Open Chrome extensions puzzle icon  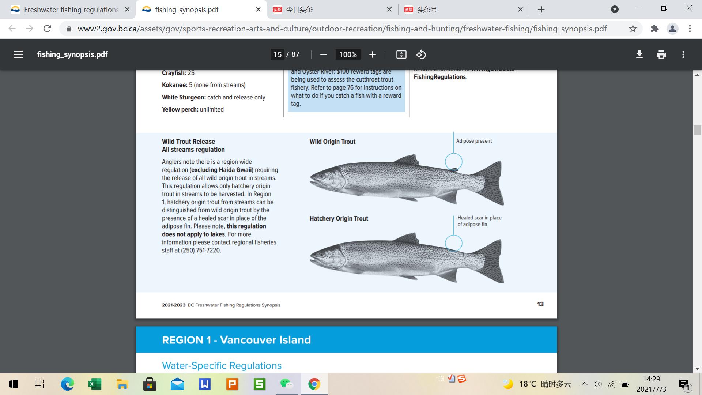coord(654,29)
